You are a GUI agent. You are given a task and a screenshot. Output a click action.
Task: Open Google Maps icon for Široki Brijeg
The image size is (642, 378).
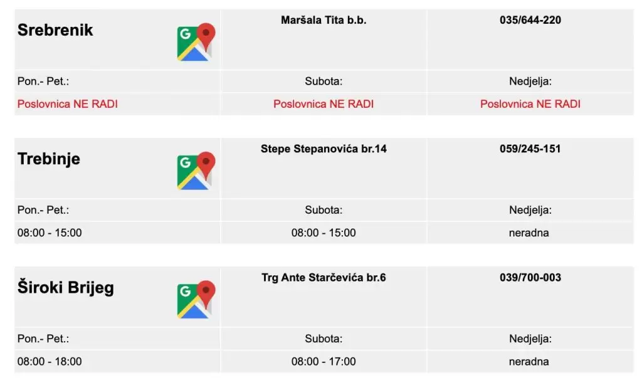pyautogui.click(x=196, y=299)
